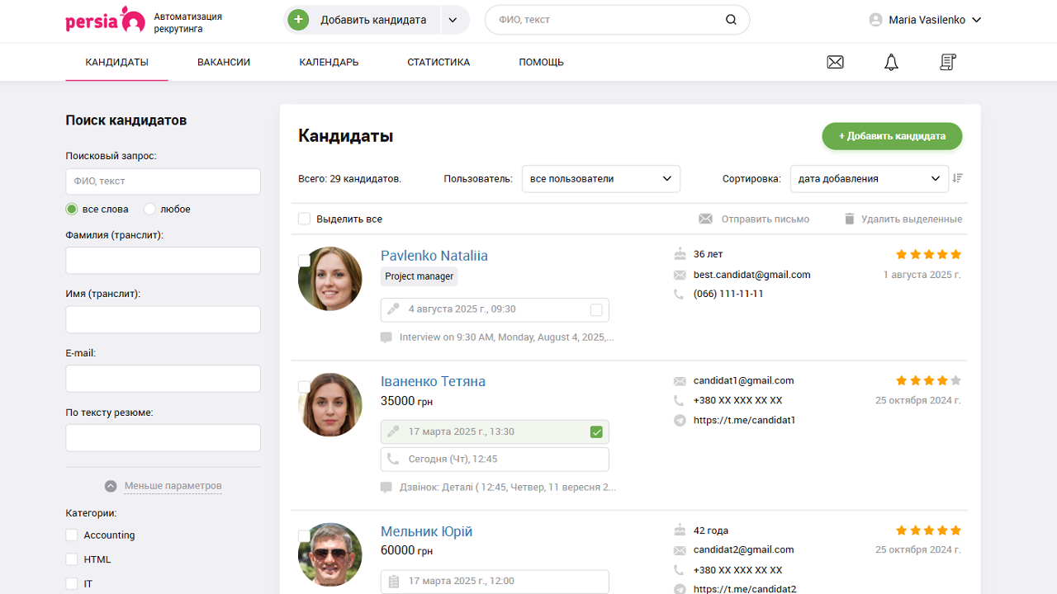Open the 'все пользователи' dropdown
1057x594 pixels.
pyautogui.click(x=600, y=178)
